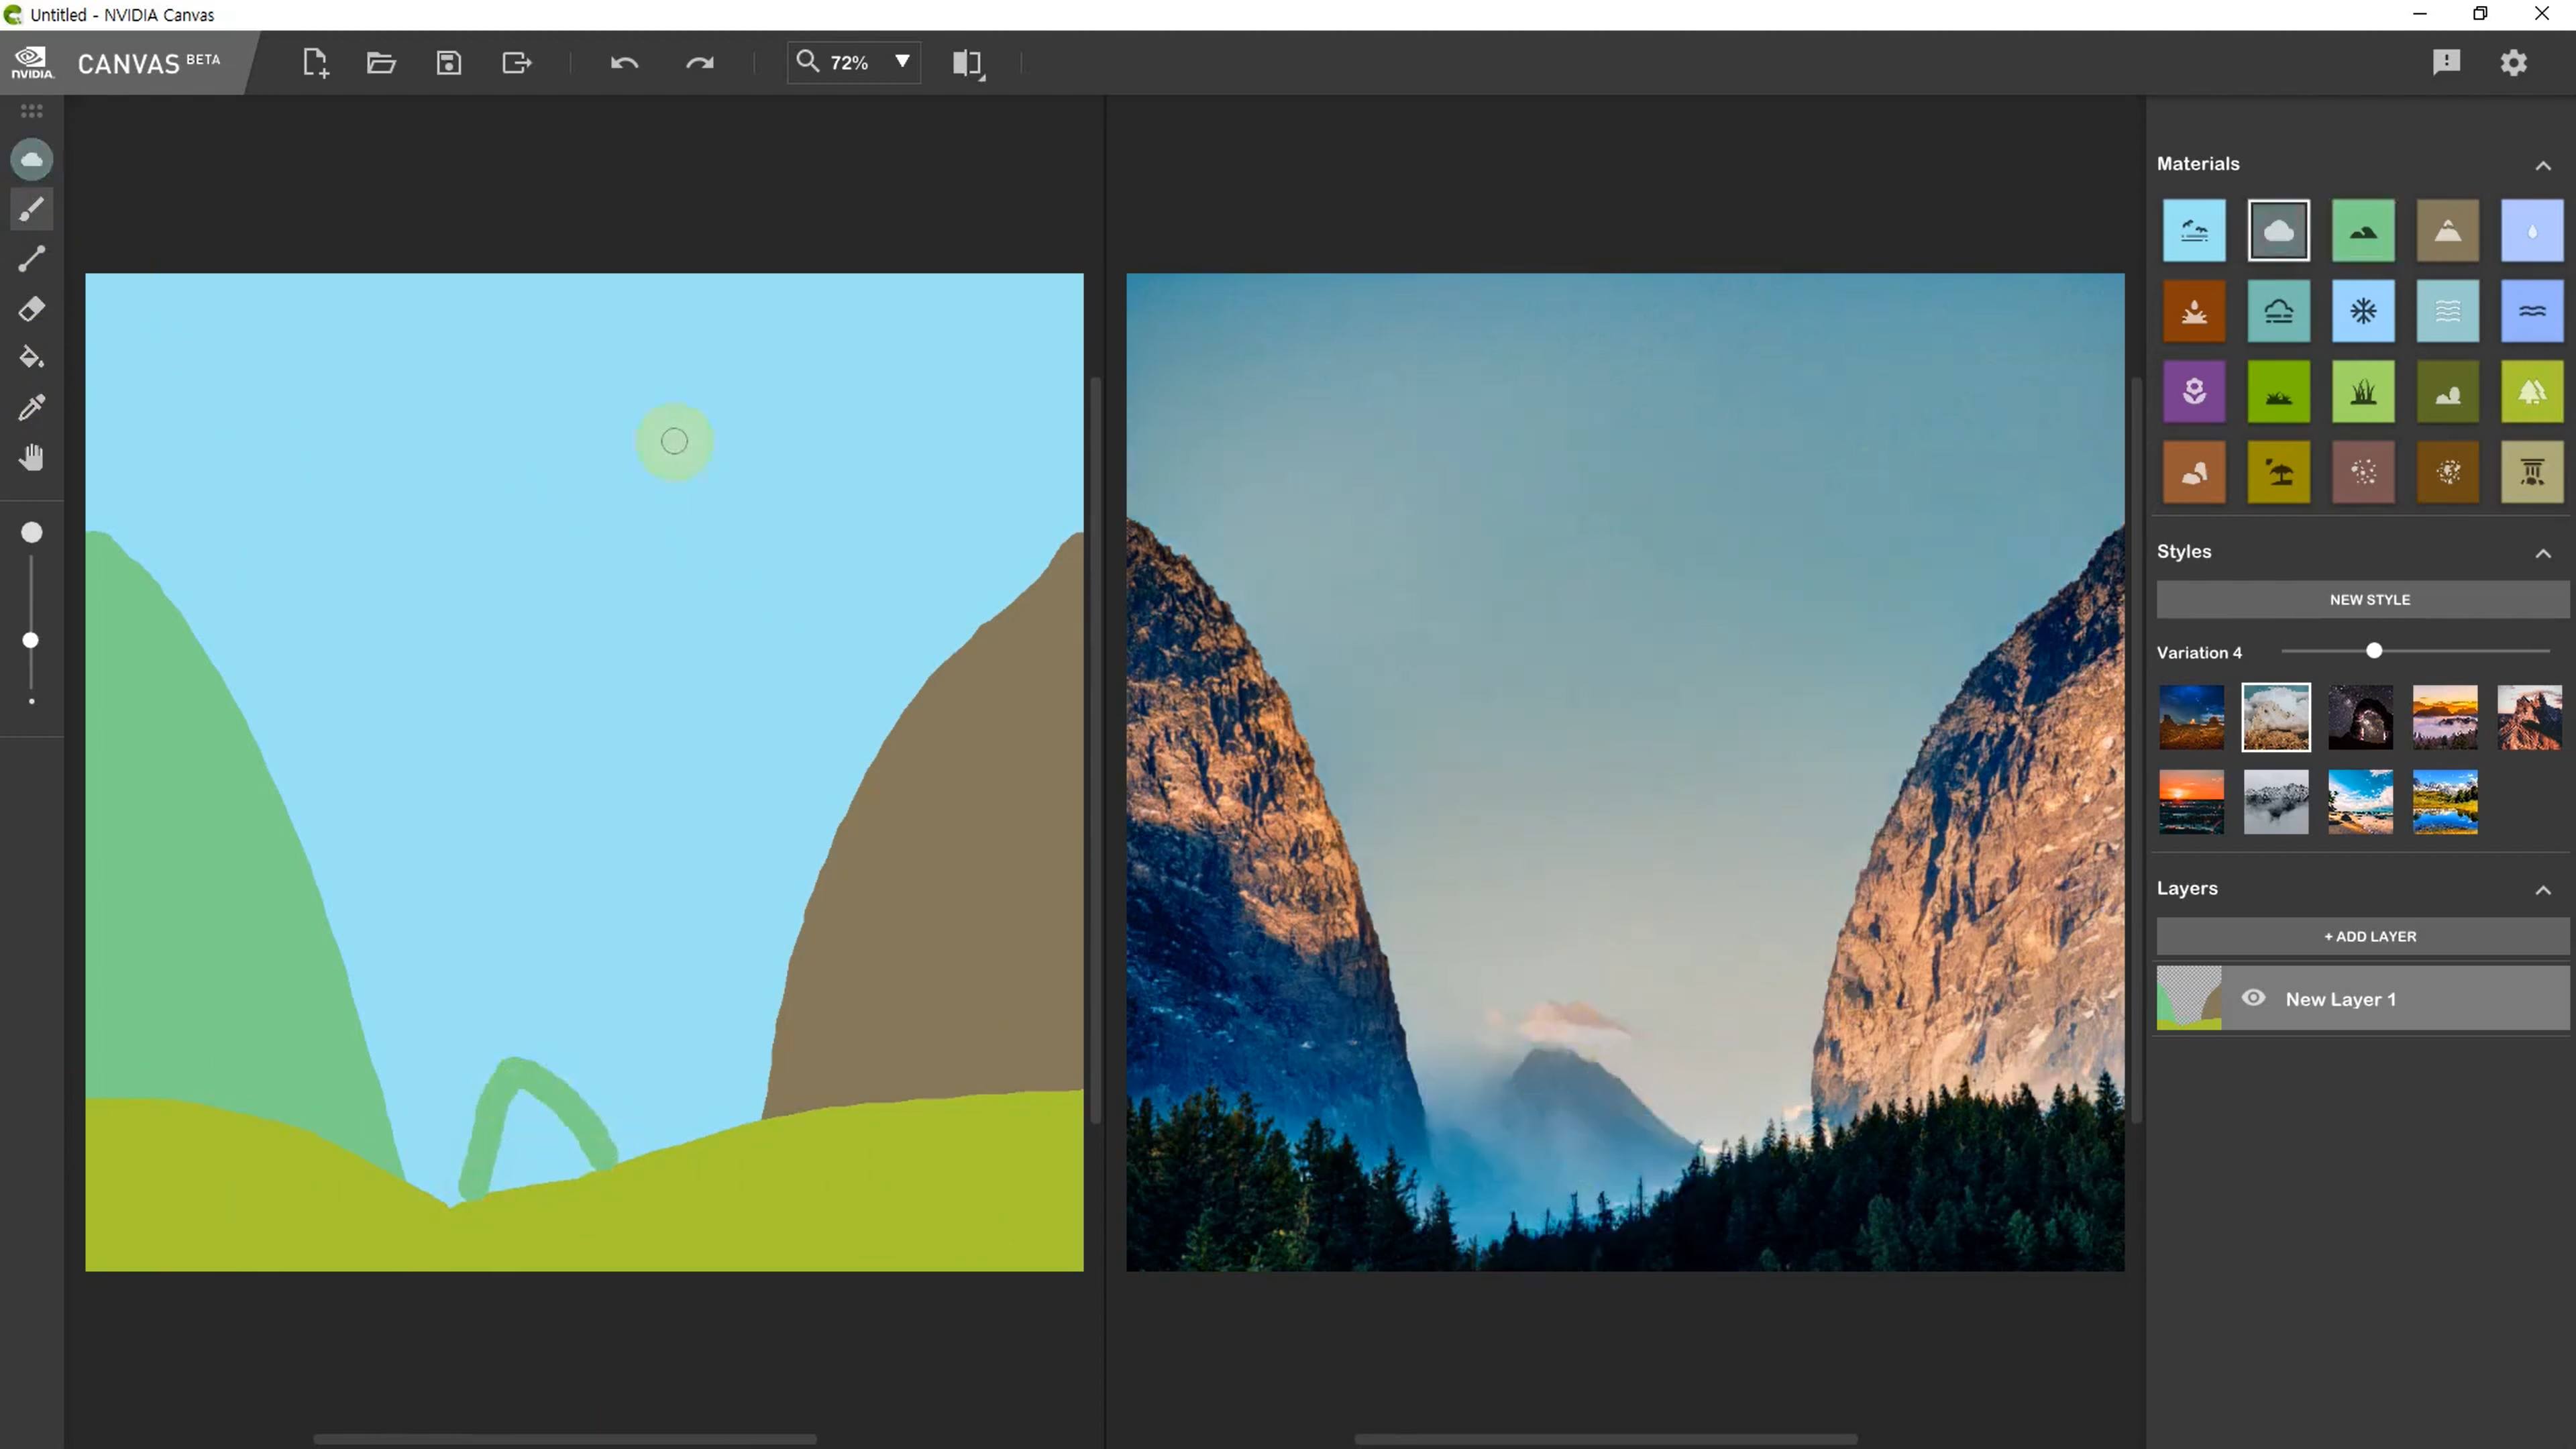Screen dimensions: 2576x1449
Task: Select the Eyedropper tool
Action: 31,408
